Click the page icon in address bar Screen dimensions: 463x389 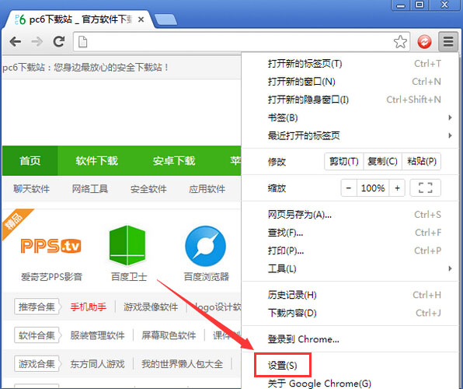tap(82, 42)
